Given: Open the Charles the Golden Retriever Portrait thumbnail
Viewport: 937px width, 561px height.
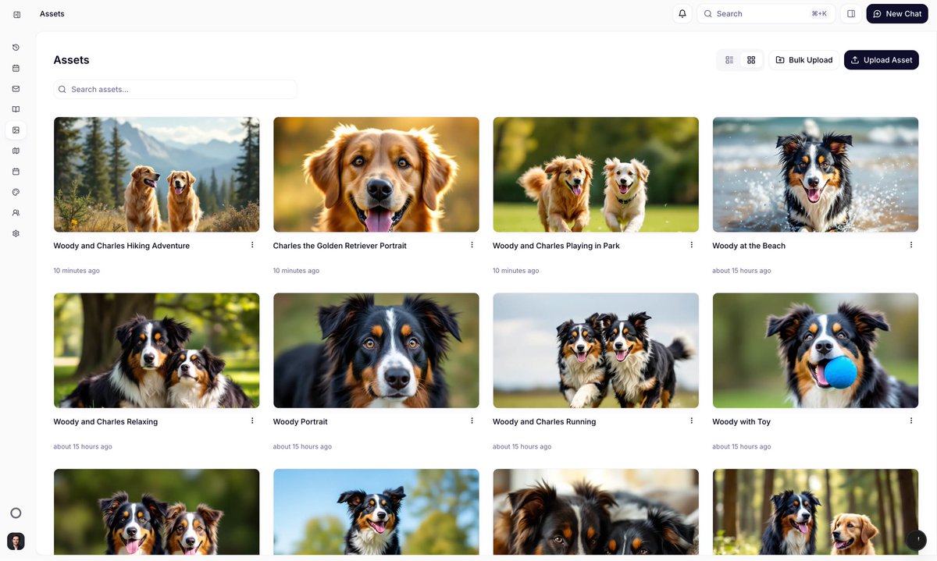Looking at the screenshot, I should pyautogui.click(x=376, y=175).
